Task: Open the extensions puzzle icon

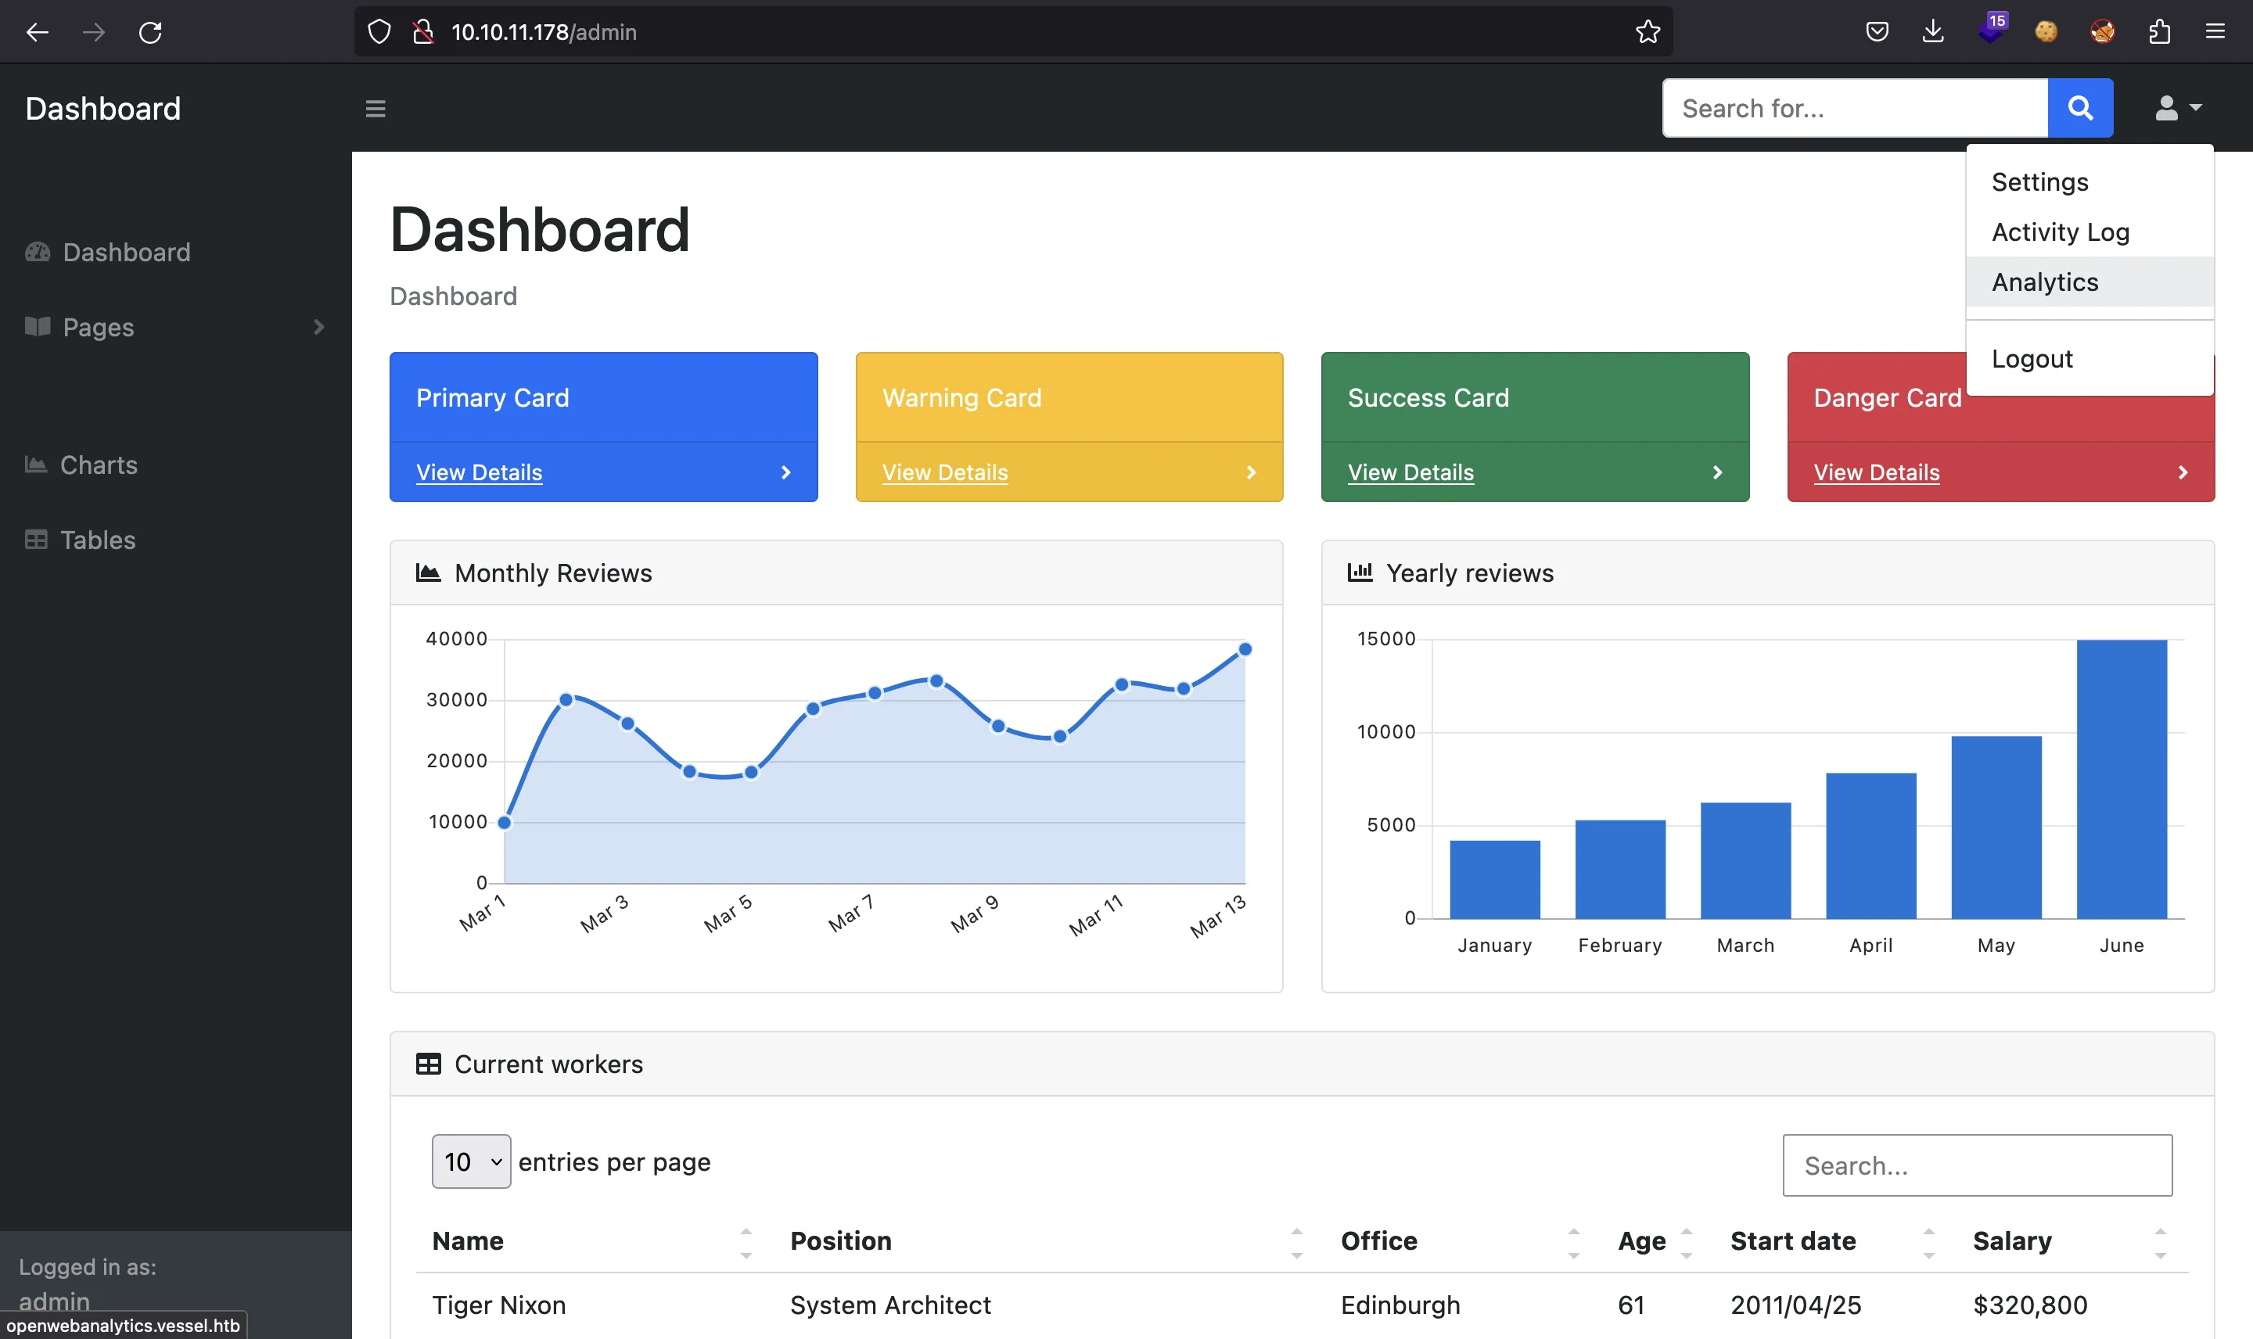Action: point(2159,33)
